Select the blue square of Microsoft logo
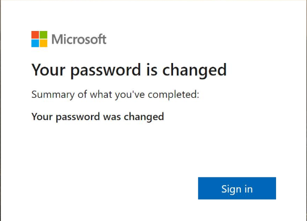Image resolution: width=307 pixels, height=221 pixels. (x=35, y=43)
